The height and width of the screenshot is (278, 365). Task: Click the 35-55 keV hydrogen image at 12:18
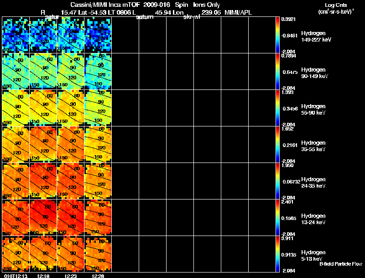coord(43,145)
